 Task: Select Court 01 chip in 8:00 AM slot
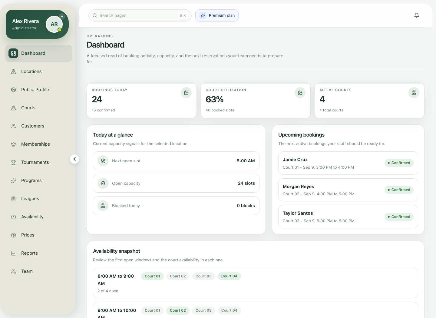click(x=152, y=276)
